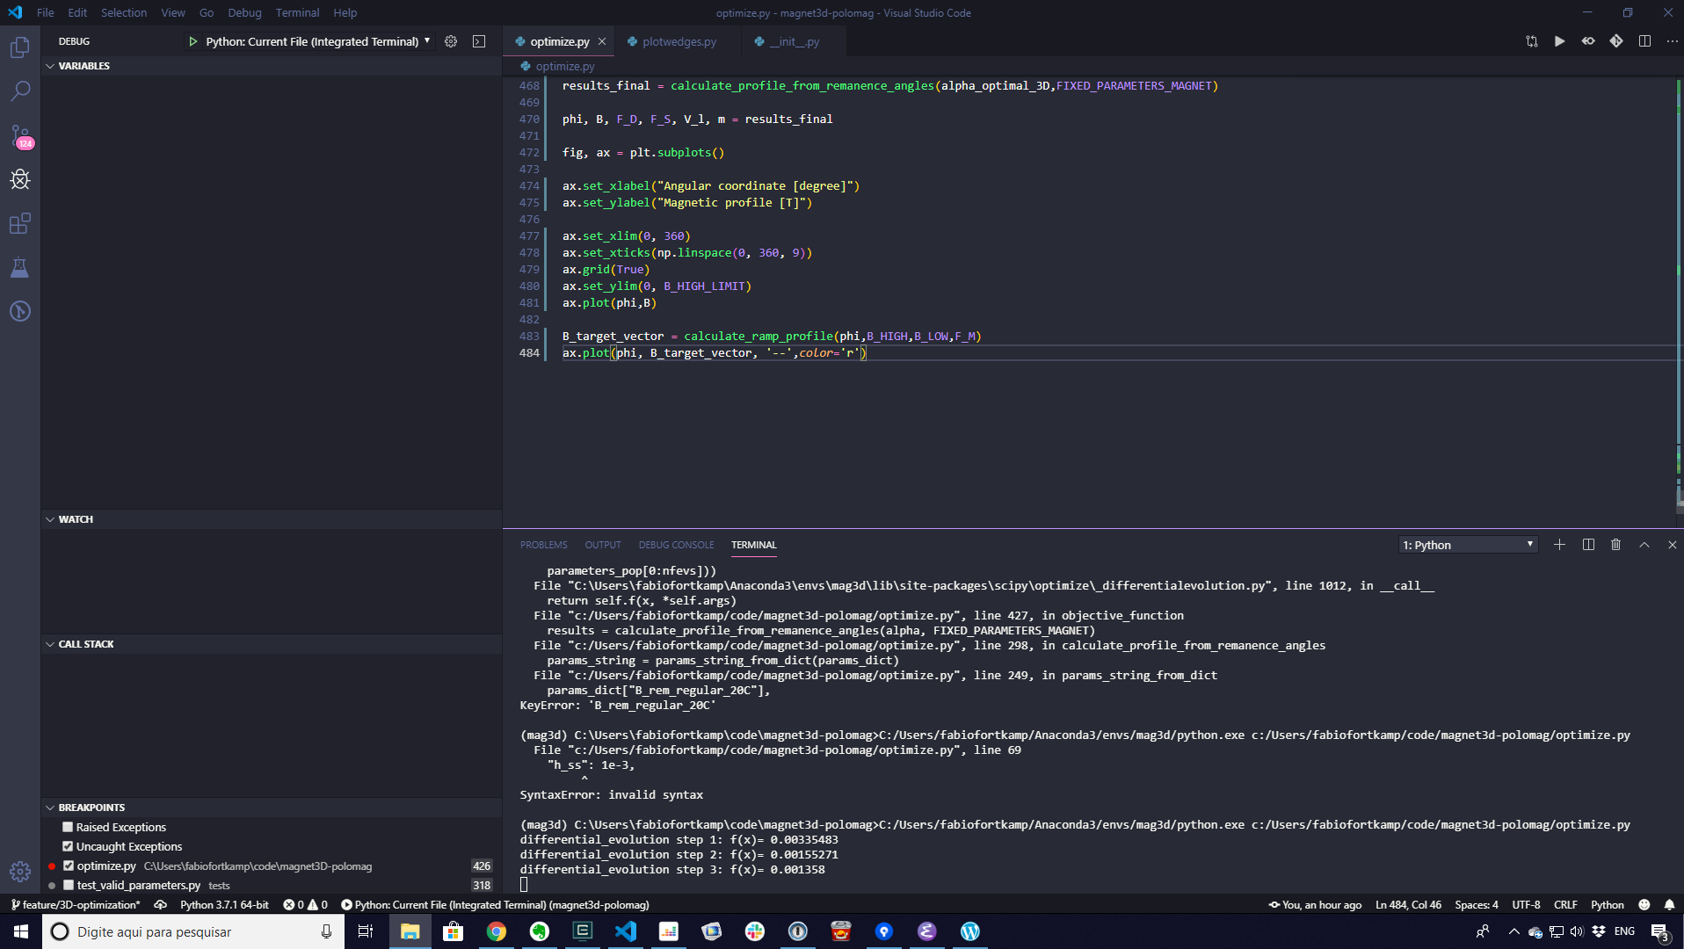Screen dimensions: 1684x949
Task: Click git branch feature/3D-optimization in status bar
Action: click(76, 904)
